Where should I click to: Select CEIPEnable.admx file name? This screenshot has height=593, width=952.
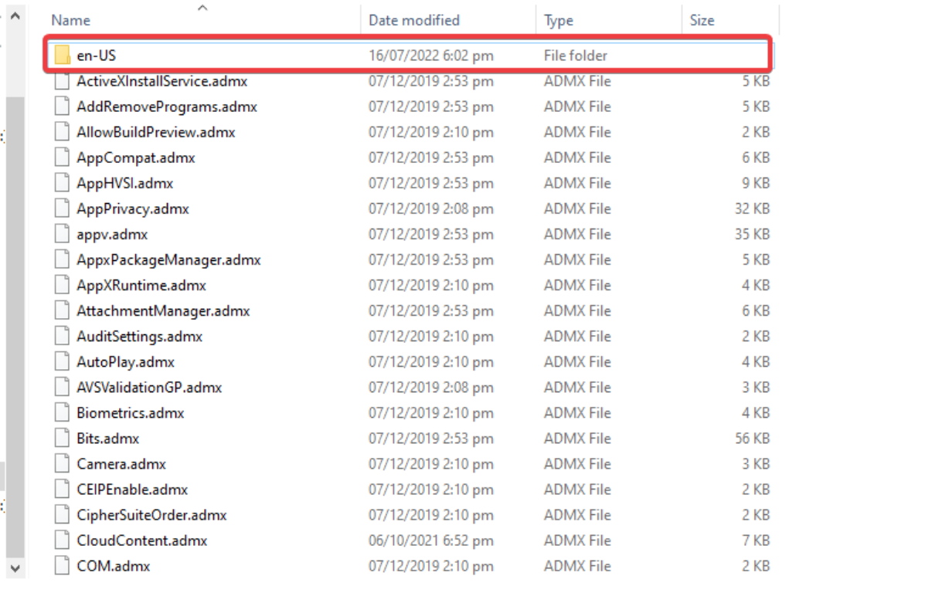click(x=132, y=489)
